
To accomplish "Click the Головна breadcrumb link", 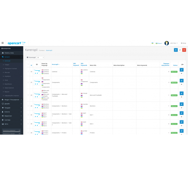I will click(42, 51).
